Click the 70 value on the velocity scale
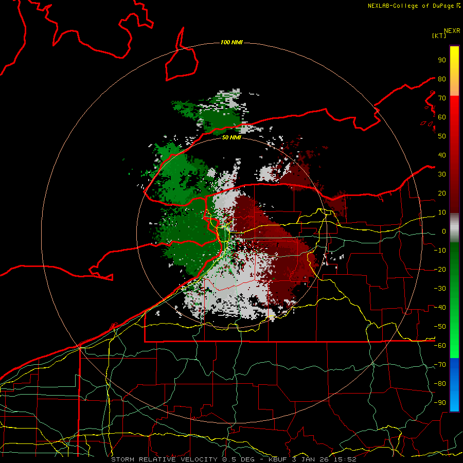Image resolution: width=463 pixels, height=463 pixels. click(442, 98)
